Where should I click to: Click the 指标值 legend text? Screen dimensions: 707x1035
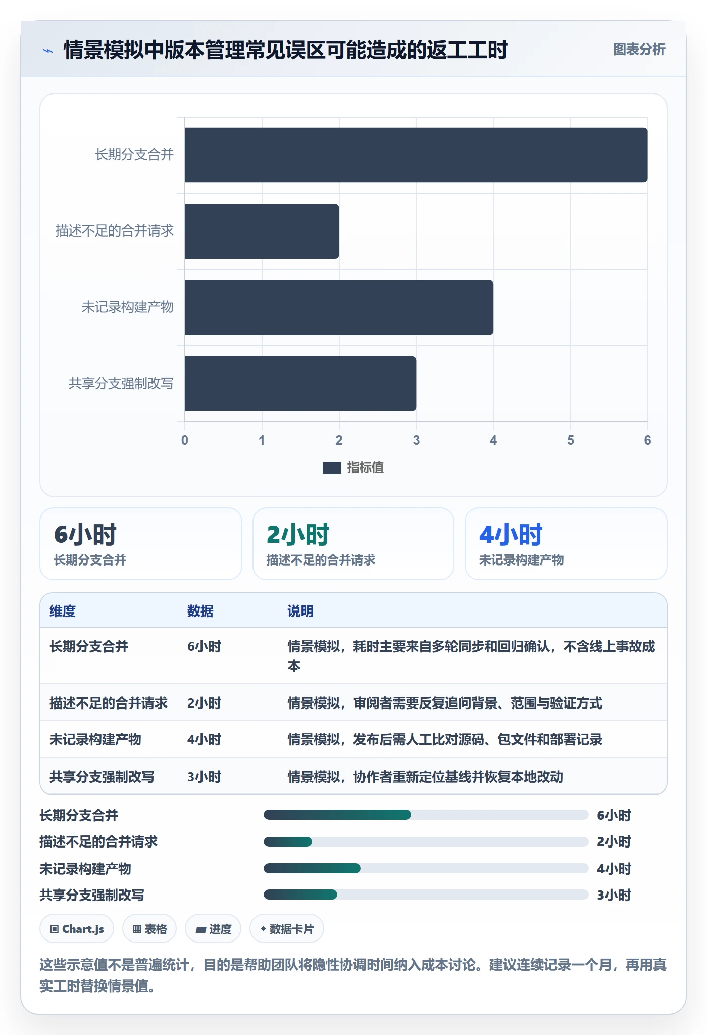pyautogui.click(x=366, y=468)
